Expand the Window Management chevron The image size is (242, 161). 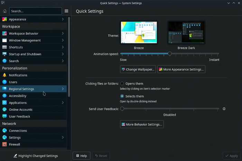pos(63,40)
